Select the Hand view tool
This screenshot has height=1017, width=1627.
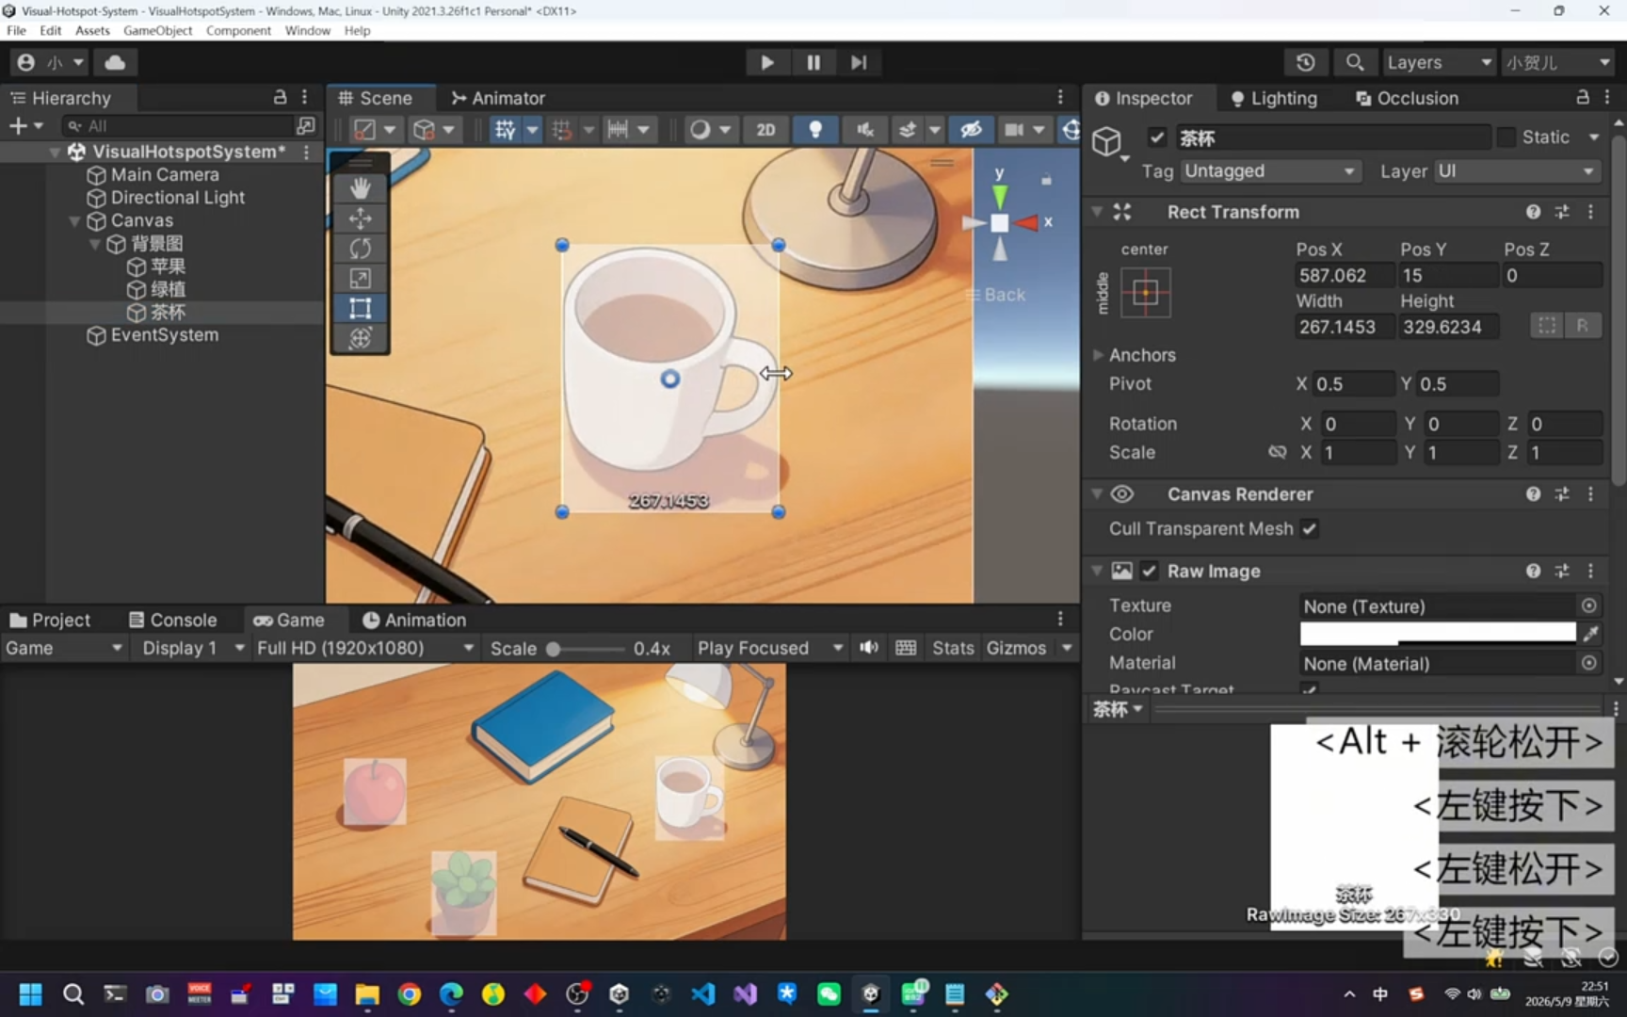[360, 188]
